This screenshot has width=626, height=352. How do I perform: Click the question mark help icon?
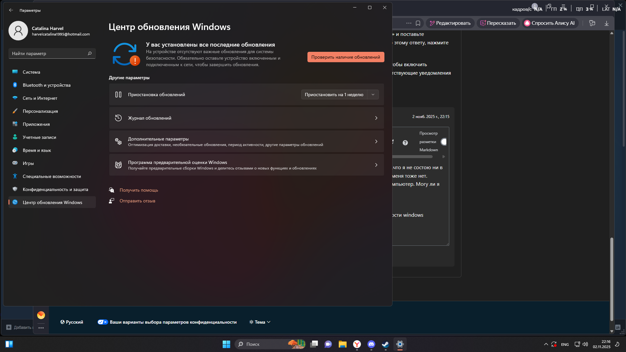click(x=405, y=142)
